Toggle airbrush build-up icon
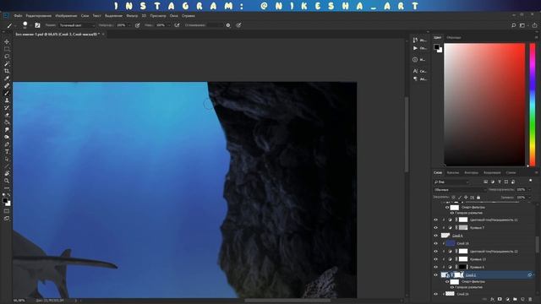 tap(177, 25)
